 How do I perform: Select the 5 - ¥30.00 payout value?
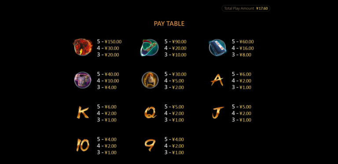[176, 74]
